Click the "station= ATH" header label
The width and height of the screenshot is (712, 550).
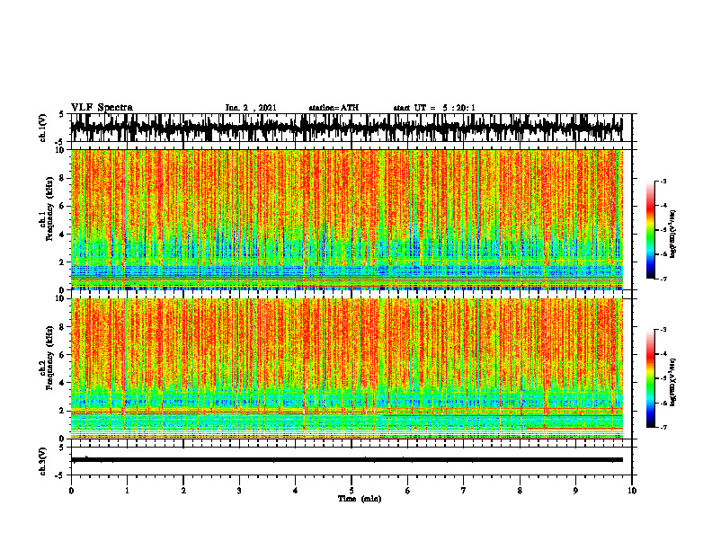point(334,108)
